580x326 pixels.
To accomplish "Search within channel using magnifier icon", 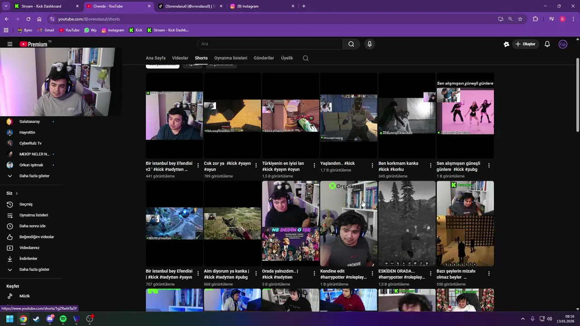I will 305,58.
